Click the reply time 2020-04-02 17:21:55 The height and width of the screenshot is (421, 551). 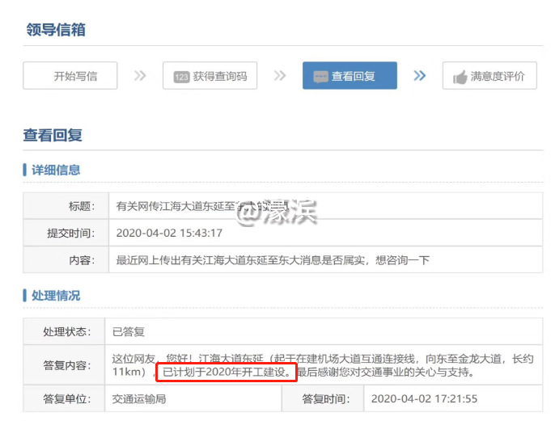[423, 398]
